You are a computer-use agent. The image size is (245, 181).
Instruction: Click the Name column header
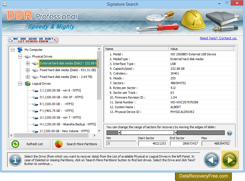tap(136, 49)
